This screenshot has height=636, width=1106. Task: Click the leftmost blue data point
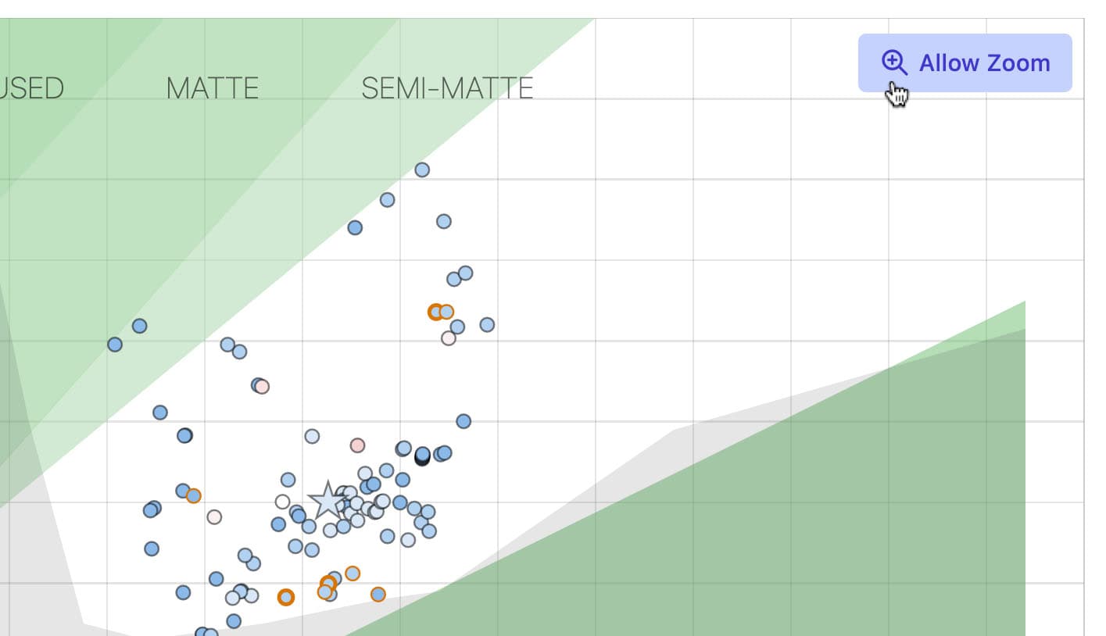point(115,345)
